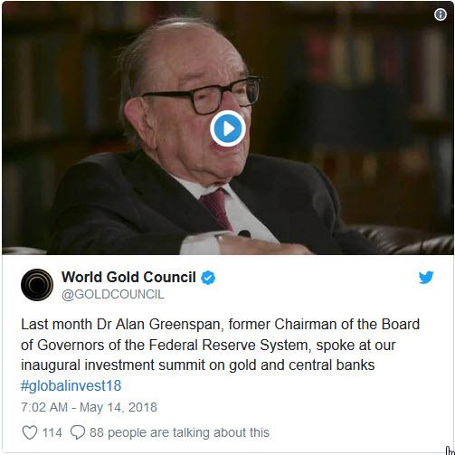Open the info icon on the video

pos(441,14)
